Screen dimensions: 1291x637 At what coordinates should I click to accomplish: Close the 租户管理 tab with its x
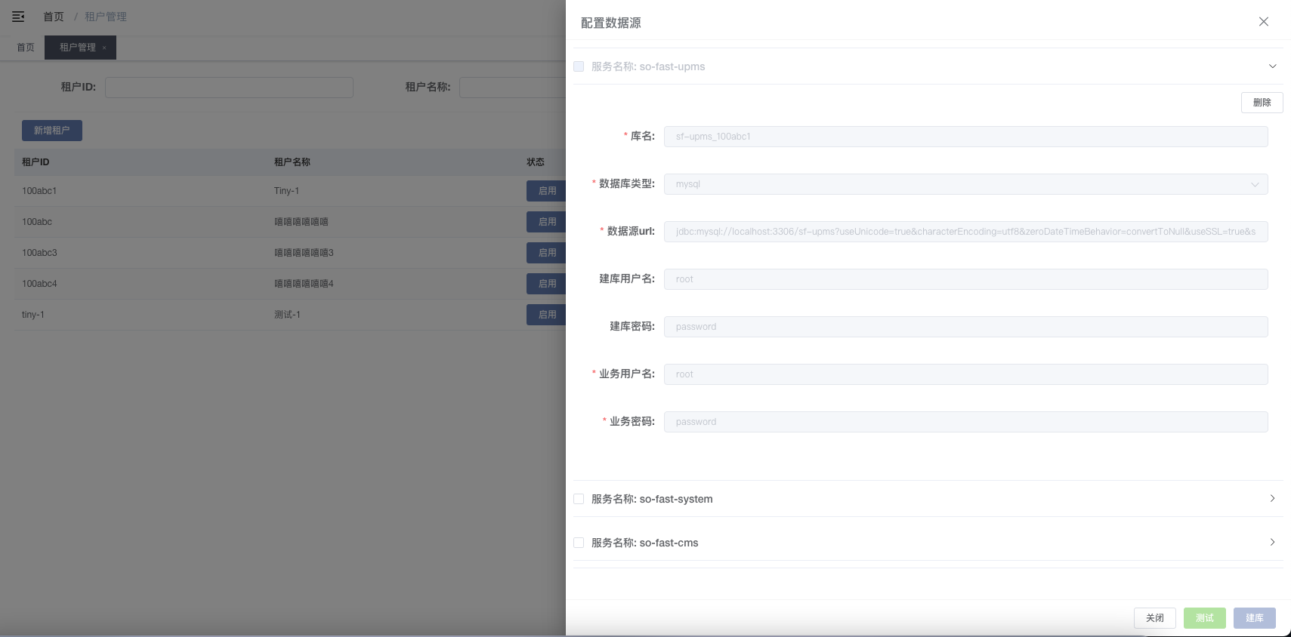pyautogui.click(x=104, y=48)
